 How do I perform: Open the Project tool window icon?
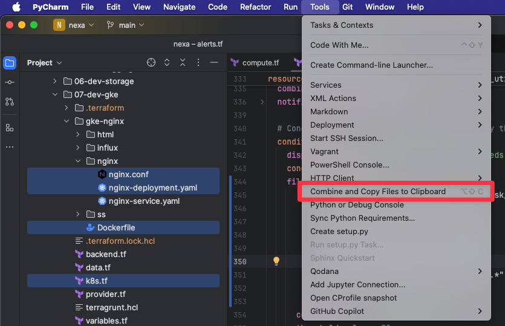[10, 63]
